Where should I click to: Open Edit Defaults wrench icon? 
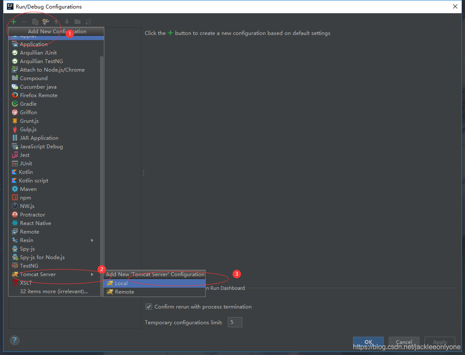click(46, 22)
